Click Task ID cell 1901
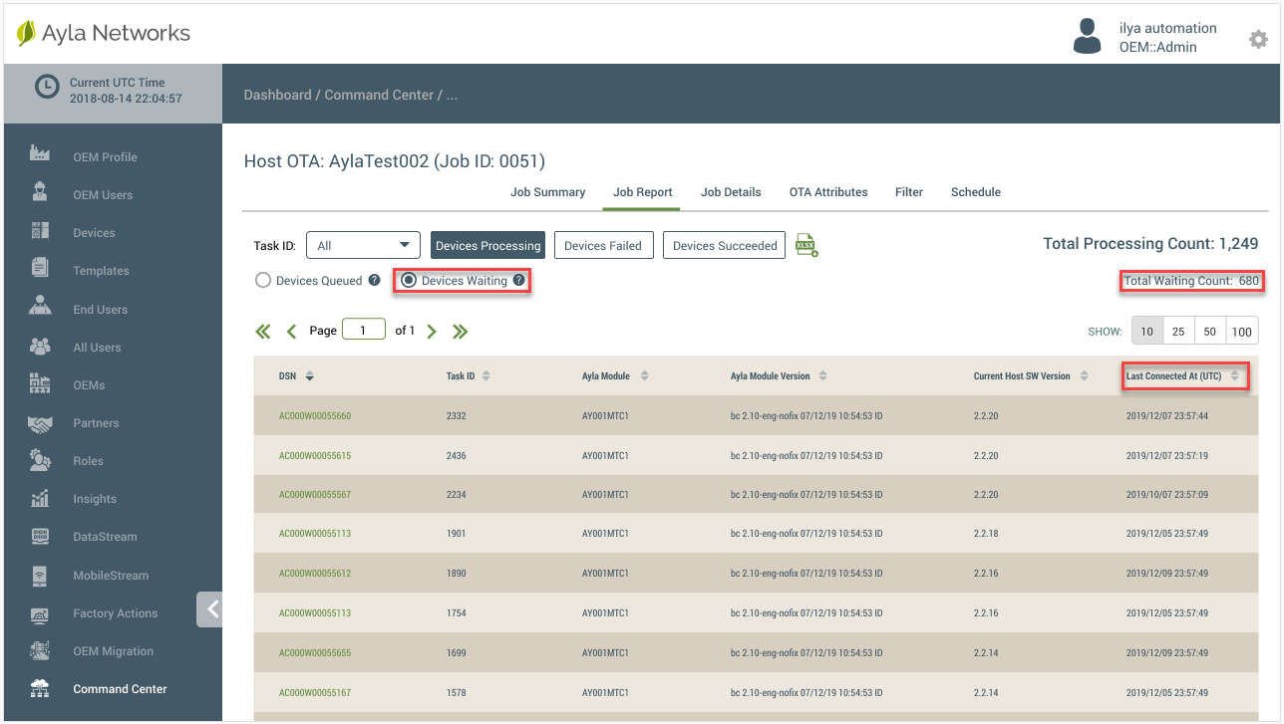This screenshot has height=724, width=1284. click(456, 534)
